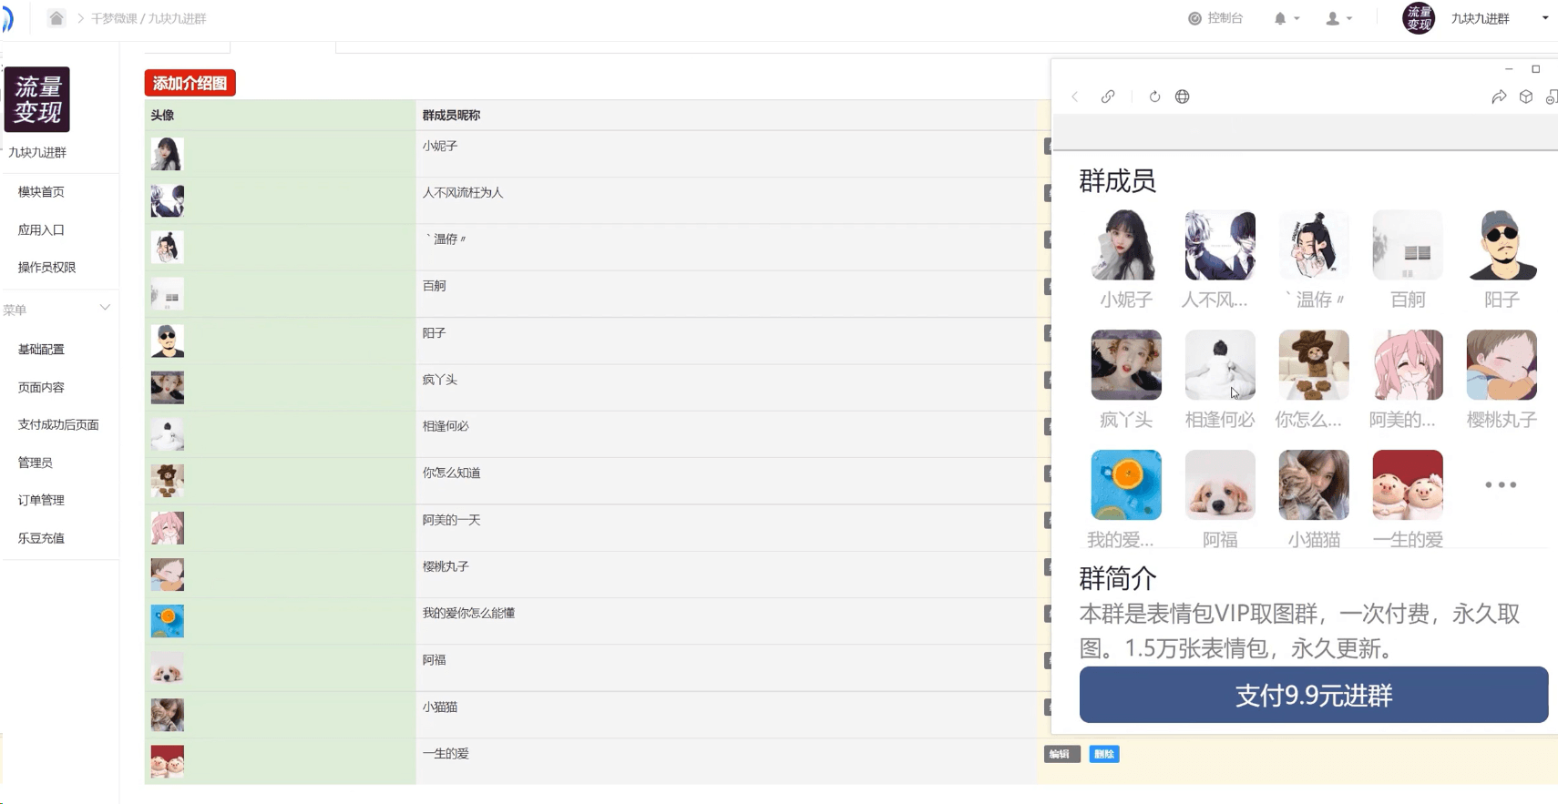
Task: Open 管理员 menu item
Action: 35,463
